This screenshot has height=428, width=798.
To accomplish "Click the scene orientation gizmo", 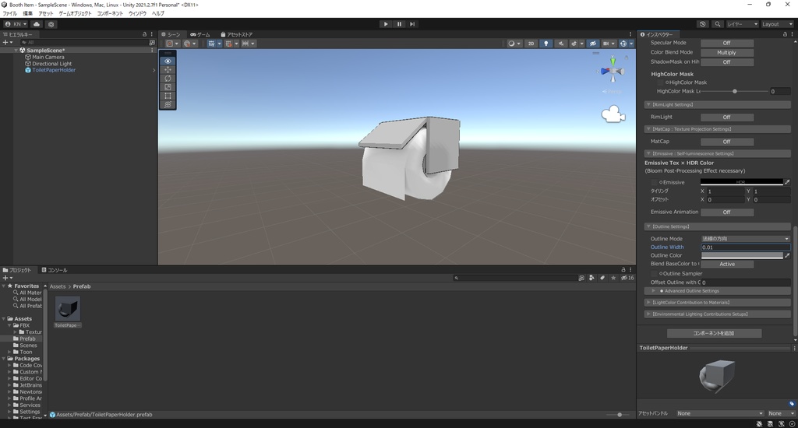I will 613,71.
